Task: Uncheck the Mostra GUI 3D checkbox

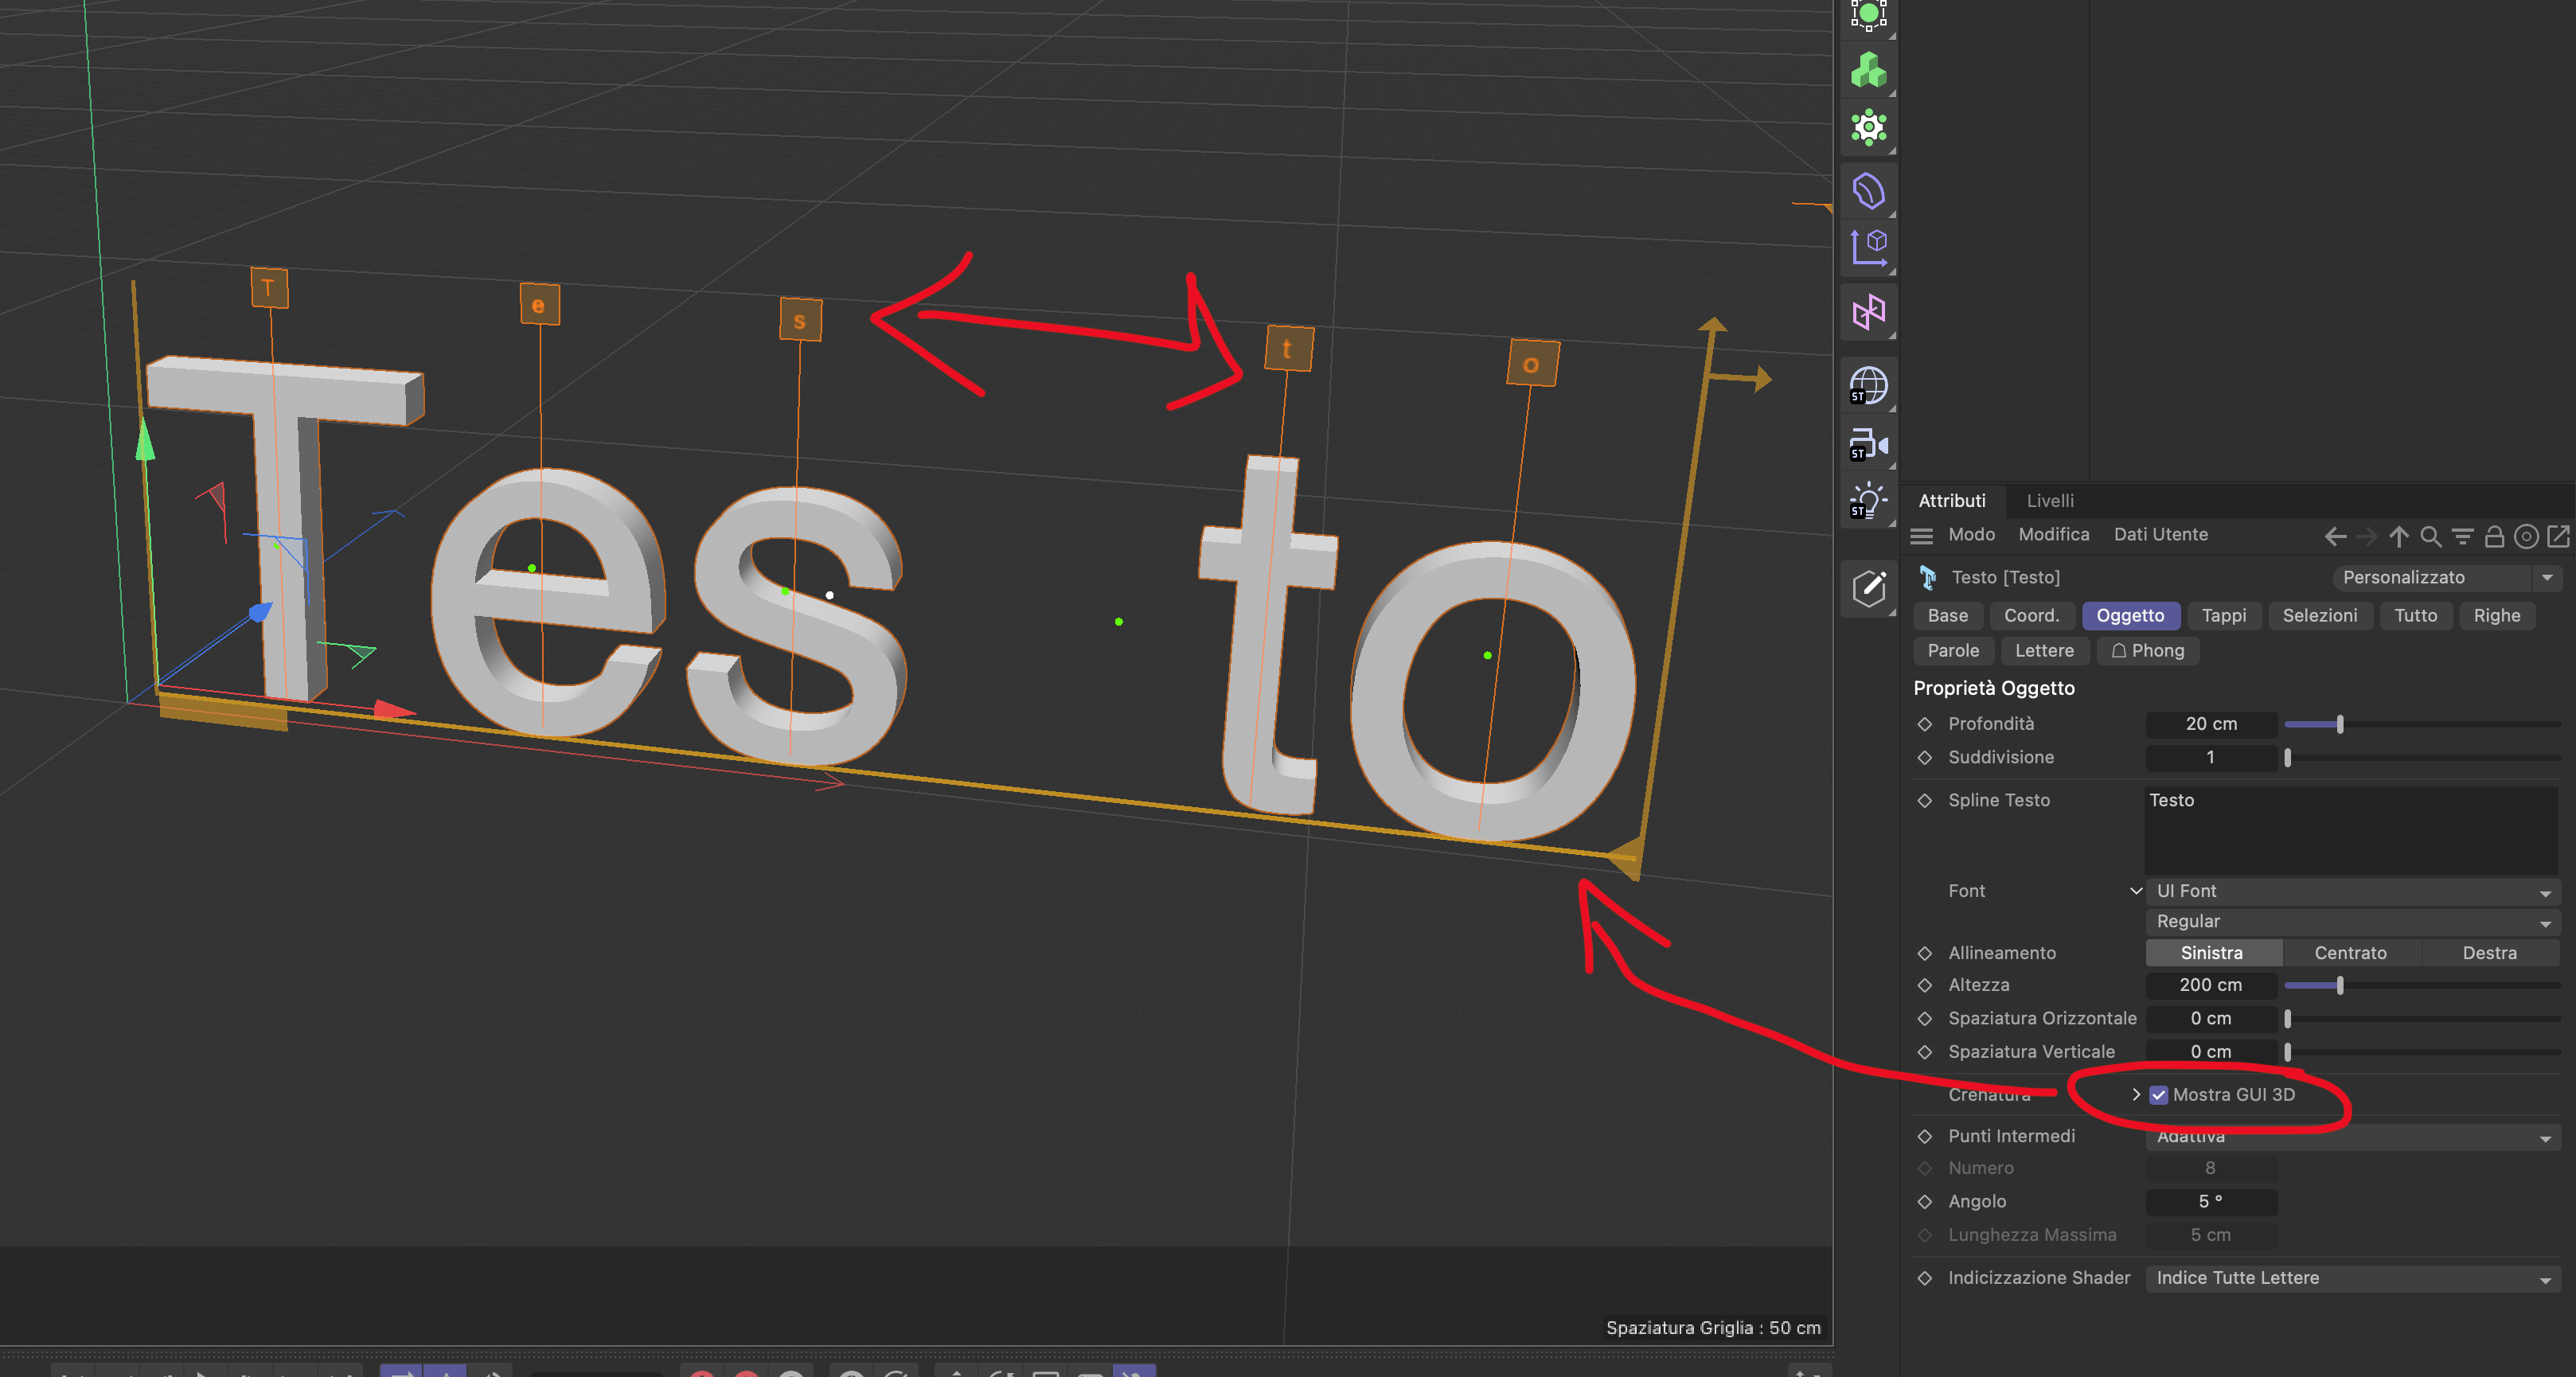Action: tap(2158, 1094)
